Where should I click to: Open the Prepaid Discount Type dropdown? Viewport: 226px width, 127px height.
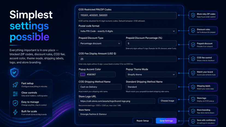point(100,44)
